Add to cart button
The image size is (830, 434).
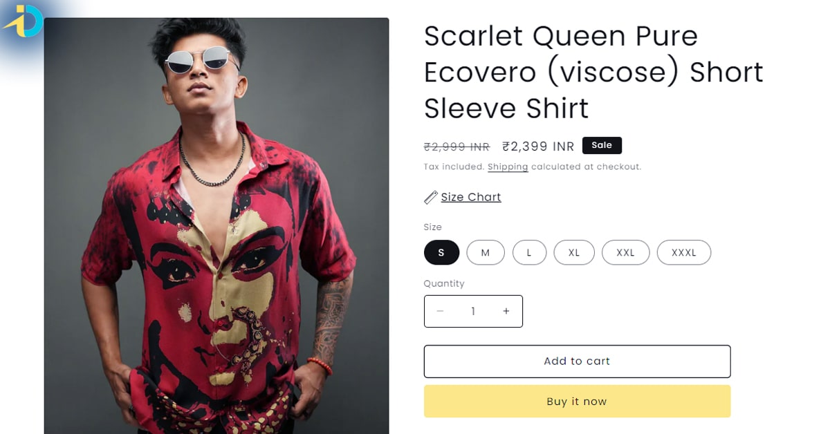577,361
